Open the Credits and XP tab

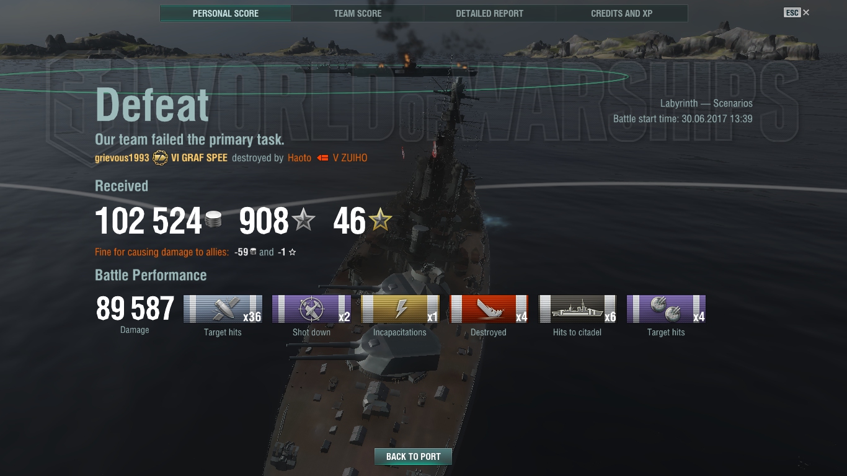click(x=621, y=13)
